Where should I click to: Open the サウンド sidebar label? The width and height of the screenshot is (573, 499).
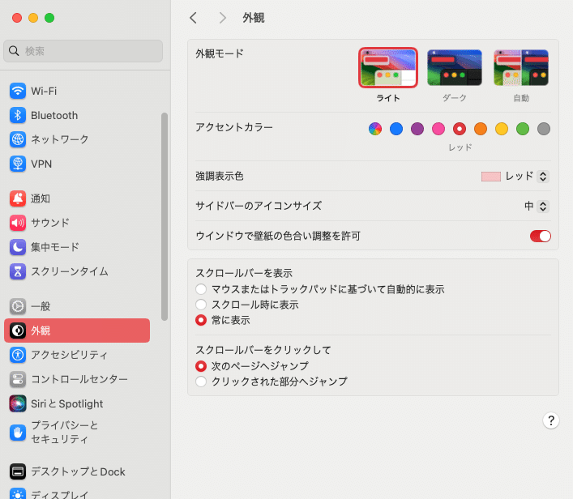50,223
